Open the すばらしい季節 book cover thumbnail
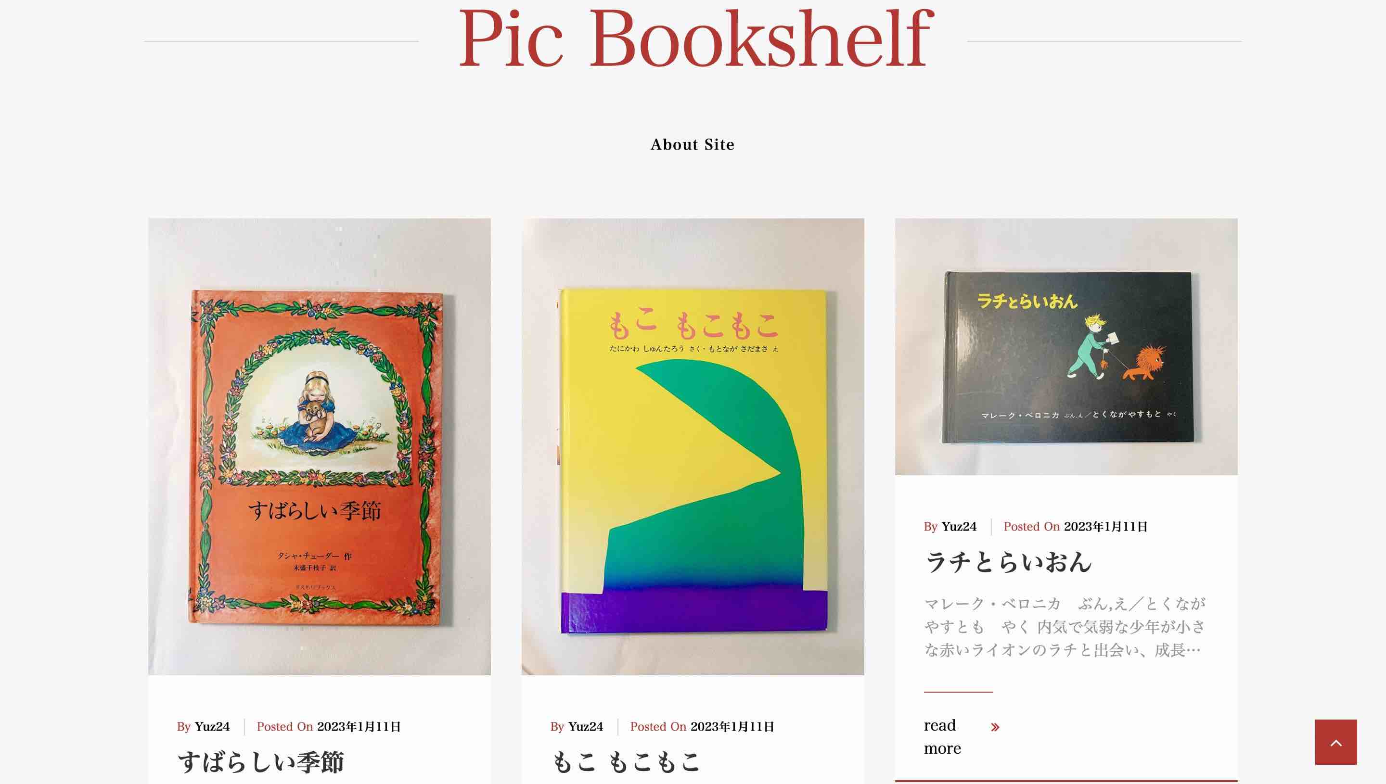1386x784 pixels. (319, 446)
